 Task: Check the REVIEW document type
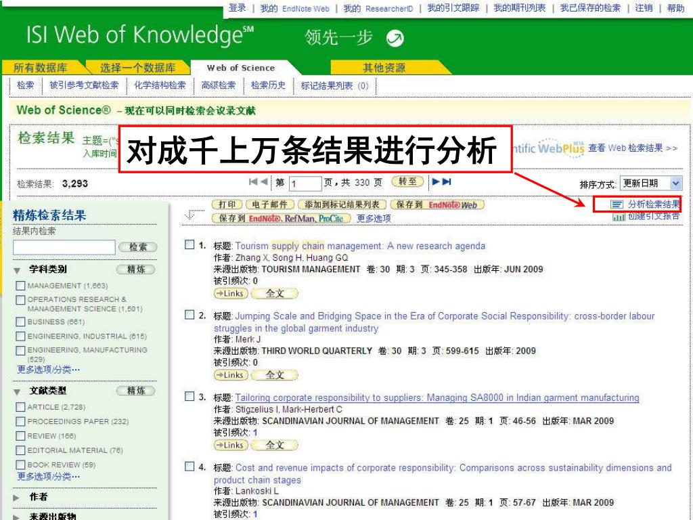coord(20,436)
